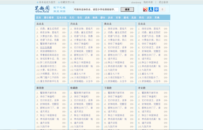This screenshot has height=130, width=203.
Task: Open the 排行榜单 rankings menu item
Action: 49,18
